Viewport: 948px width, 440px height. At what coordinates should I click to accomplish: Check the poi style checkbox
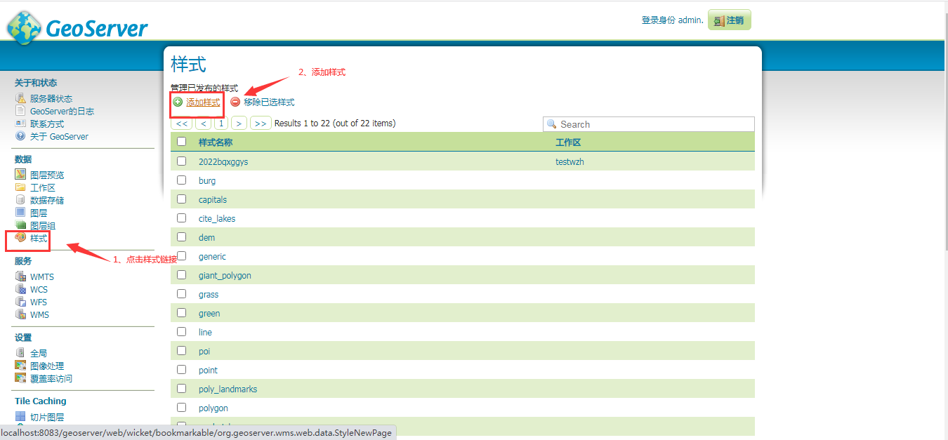[x=182, y=351]
